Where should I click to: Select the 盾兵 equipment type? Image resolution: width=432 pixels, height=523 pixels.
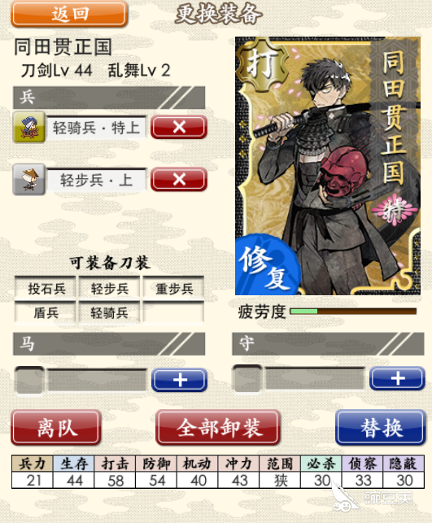click(x=46, y=312)
